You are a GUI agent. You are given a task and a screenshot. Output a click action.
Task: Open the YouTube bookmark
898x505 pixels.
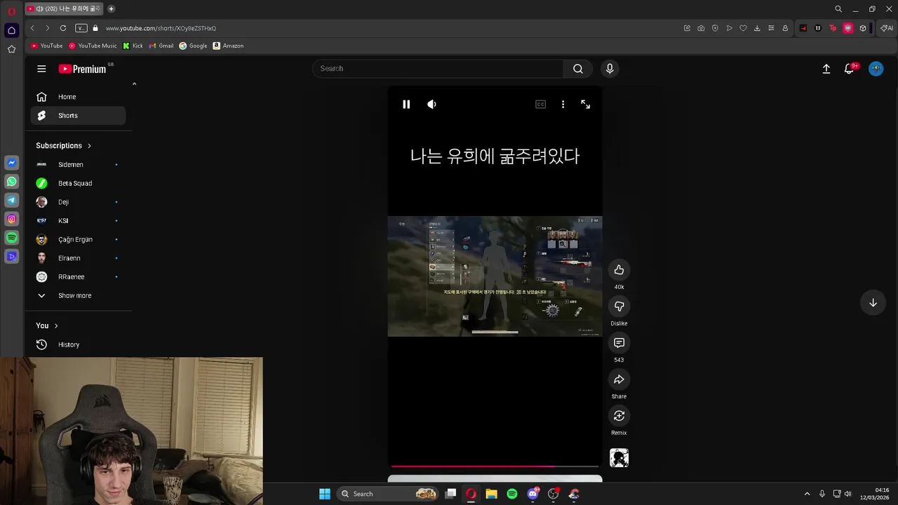pyautogui.click(x=46, y=46)
